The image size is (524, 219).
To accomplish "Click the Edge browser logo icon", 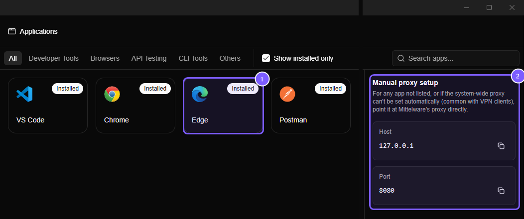I will pyautogui.click(x=200, y=94).
